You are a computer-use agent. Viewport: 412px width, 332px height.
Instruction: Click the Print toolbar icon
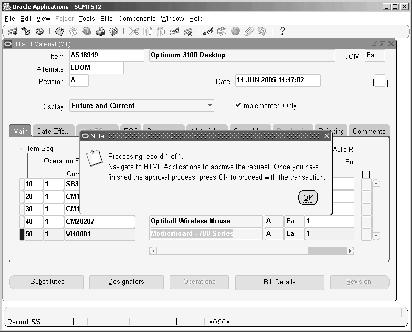point(100,31)
